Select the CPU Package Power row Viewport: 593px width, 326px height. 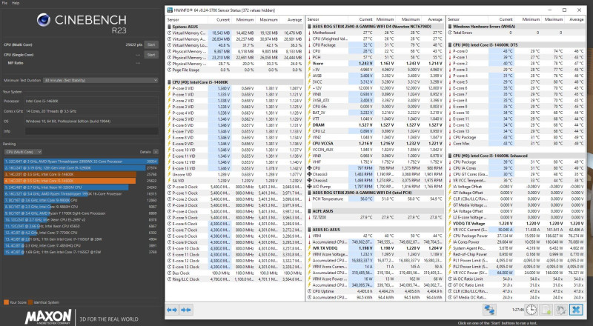[x=516, y=236]
